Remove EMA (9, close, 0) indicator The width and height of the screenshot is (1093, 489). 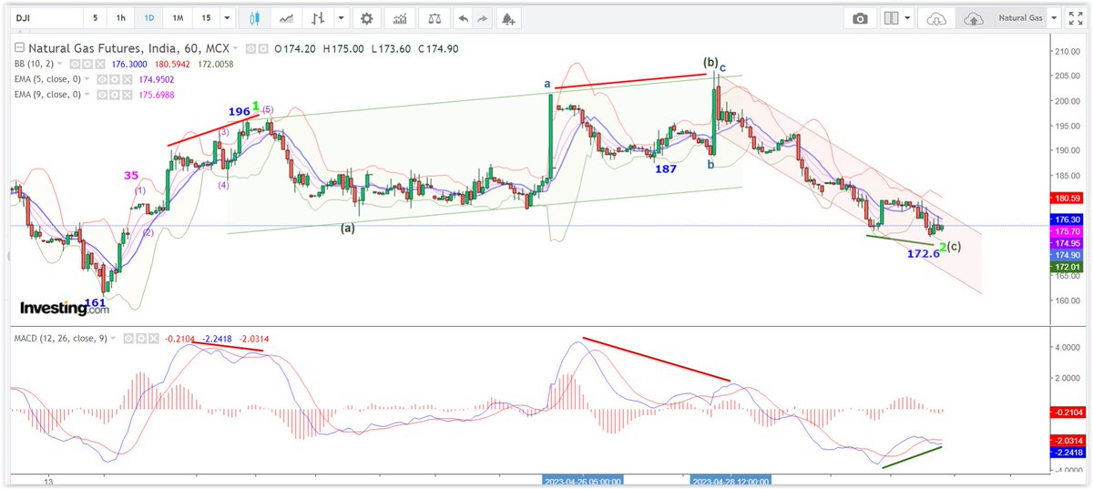pyautogui.click(x=127, y=95)
